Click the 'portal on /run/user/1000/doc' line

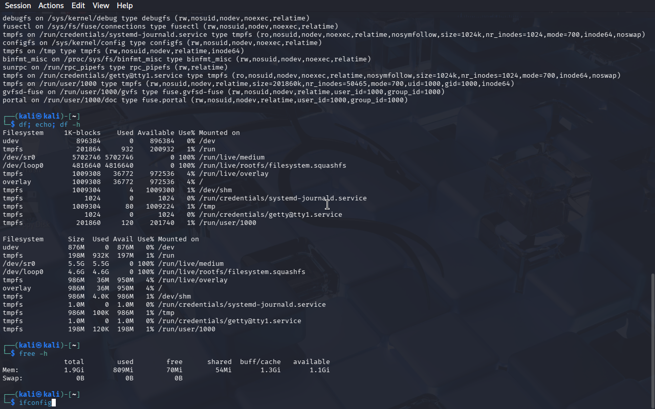pyautogui.click(x=205, y=100)
